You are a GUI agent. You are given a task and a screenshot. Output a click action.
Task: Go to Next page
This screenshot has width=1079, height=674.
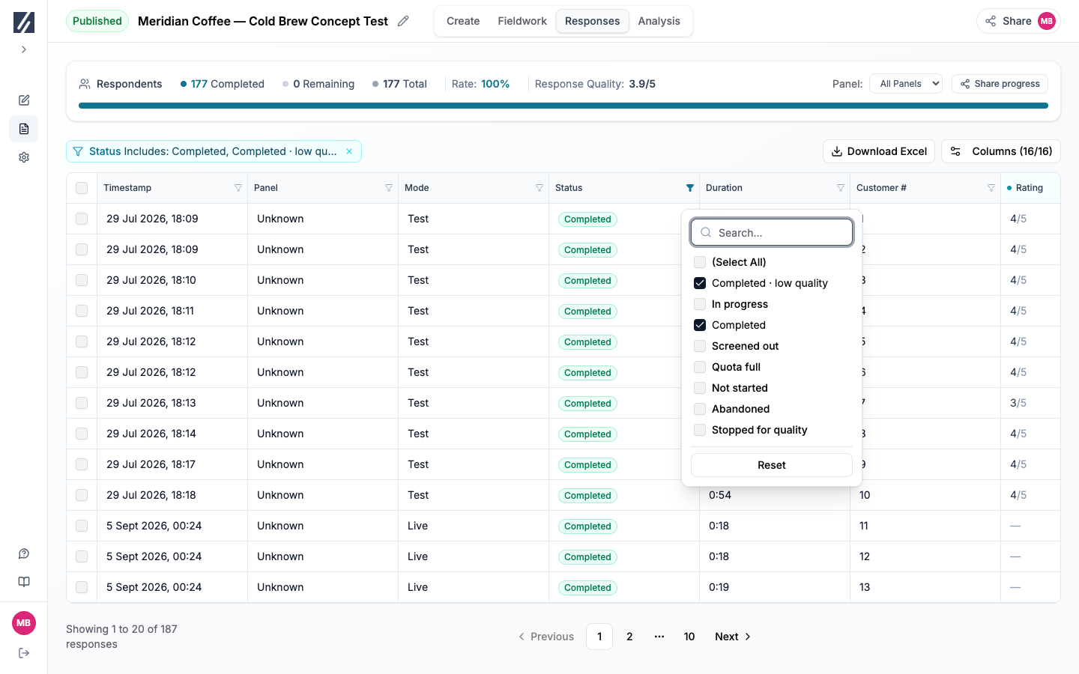(733, 637)
